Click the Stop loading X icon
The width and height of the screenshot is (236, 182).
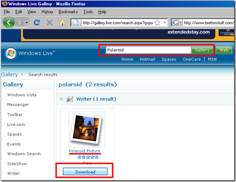click(49, 23)
